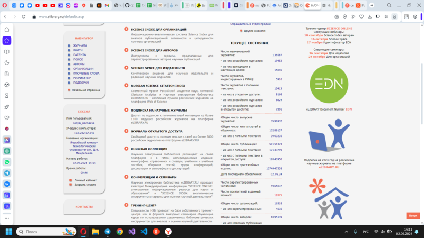Click the SCIENCE ONLINE training link
Image resolution: width=424 pixels, height=238 pixels.
tap(339, 29)
